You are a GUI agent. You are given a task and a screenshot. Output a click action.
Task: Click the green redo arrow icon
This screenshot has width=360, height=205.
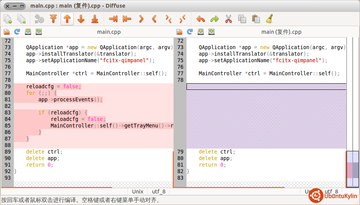tap(215, 19)
